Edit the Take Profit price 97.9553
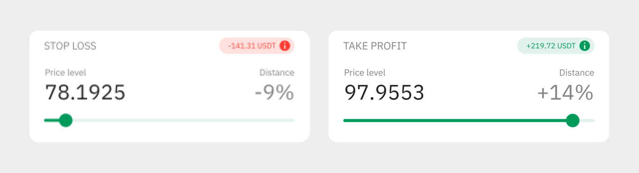The height and width of the screenshot is (173, 639). click(384, 92)
